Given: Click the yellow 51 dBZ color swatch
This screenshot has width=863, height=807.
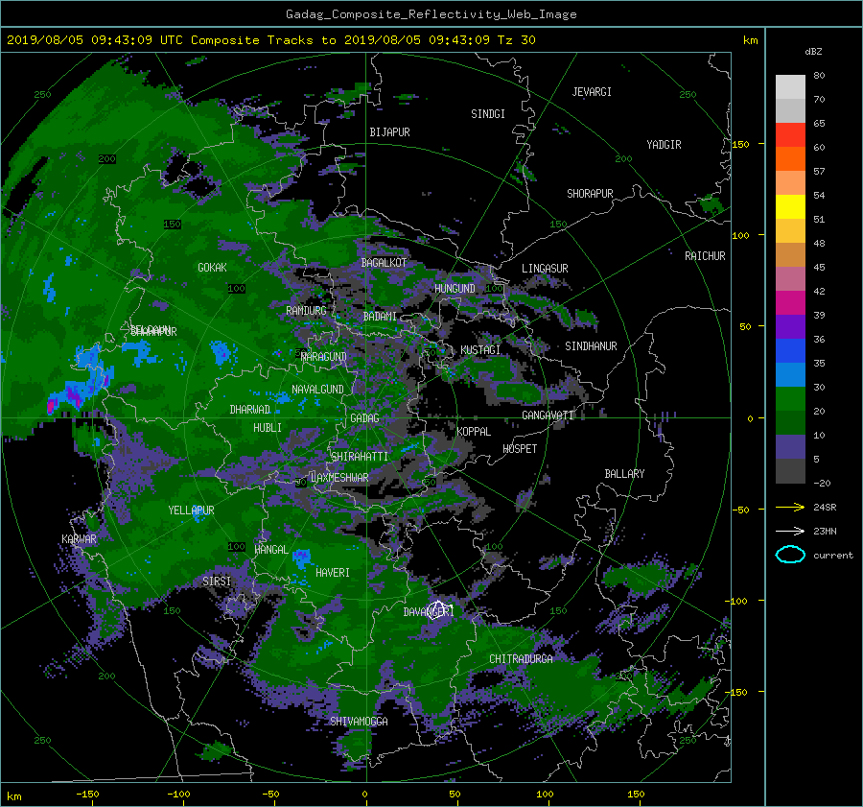Looking at the screenshot, I should tap(790, 207).
